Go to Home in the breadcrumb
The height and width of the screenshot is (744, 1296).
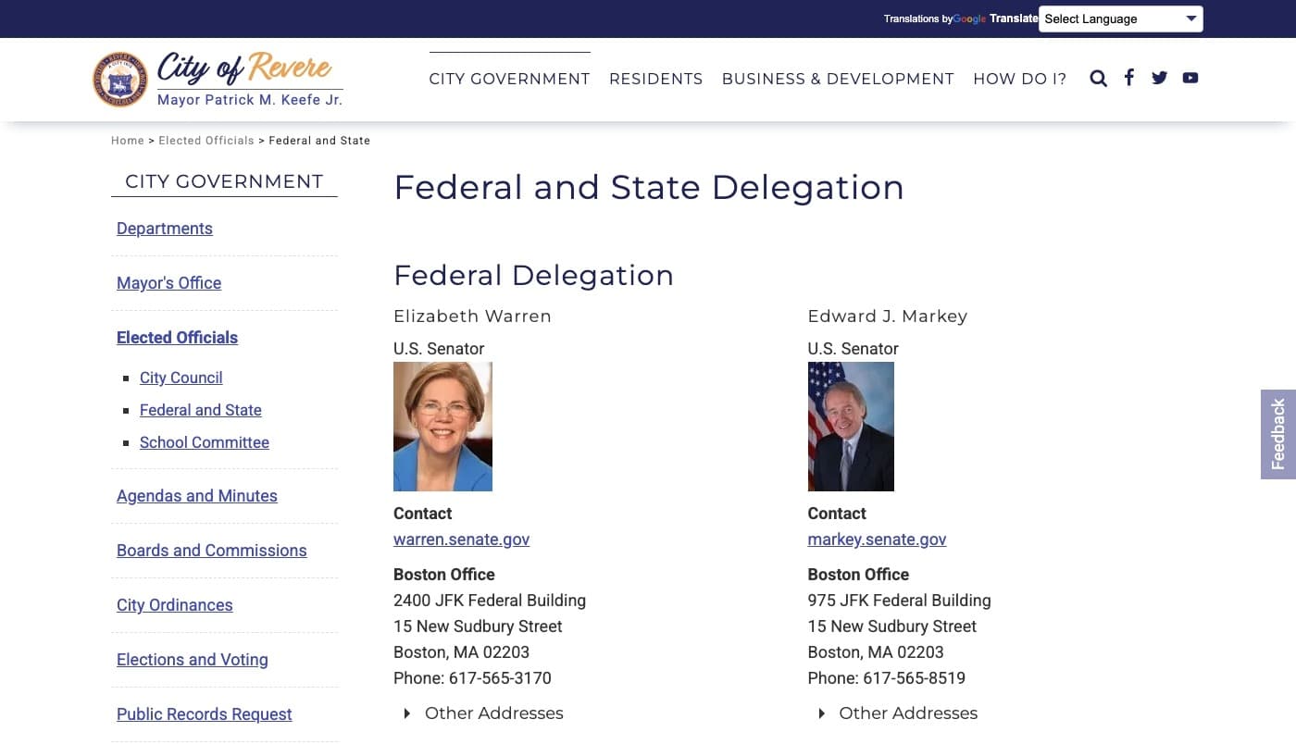tap(127, 141)
